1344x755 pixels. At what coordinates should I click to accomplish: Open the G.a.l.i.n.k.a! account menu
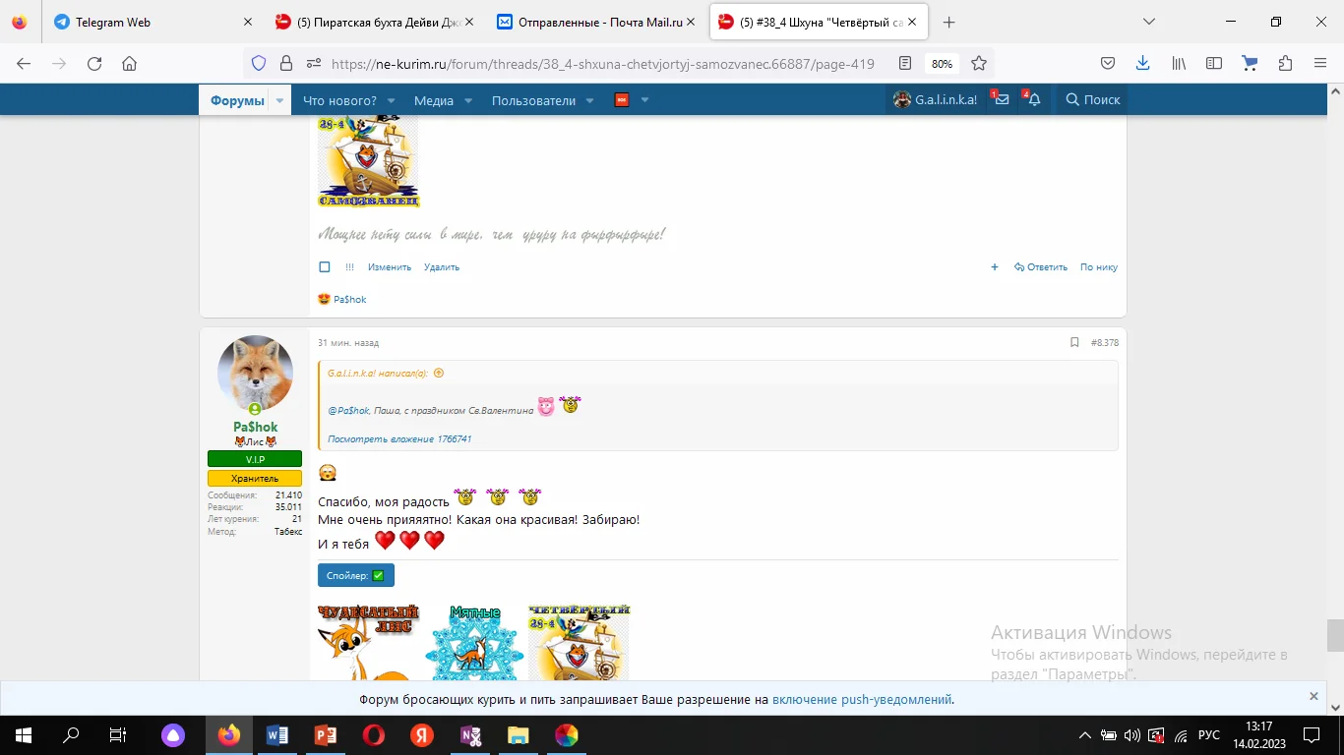coord(935,99)
